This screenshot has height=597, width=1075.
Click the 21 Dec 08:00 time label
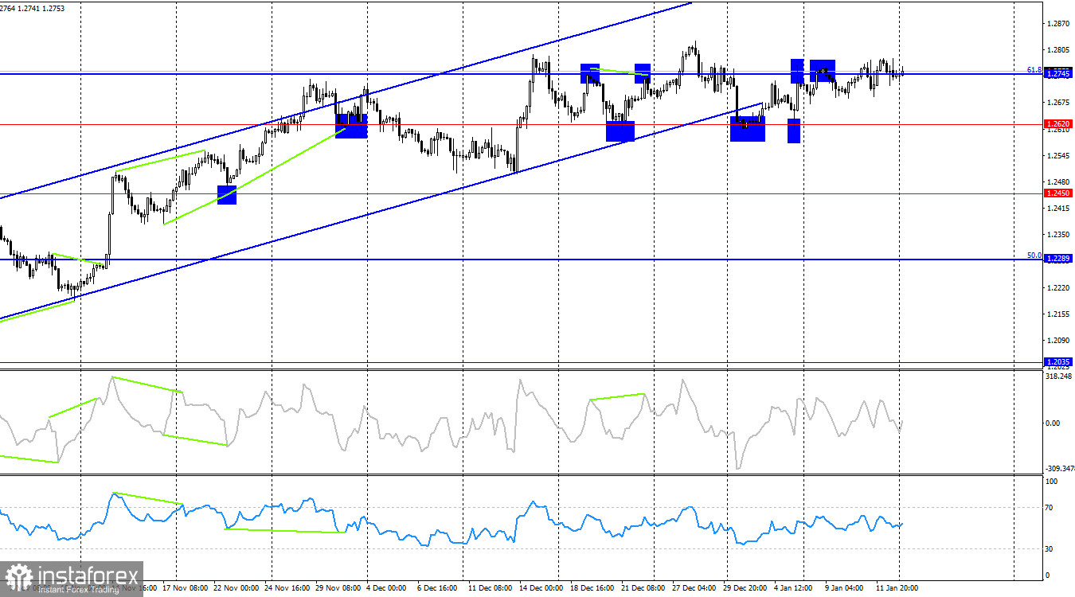click(644, 588)
